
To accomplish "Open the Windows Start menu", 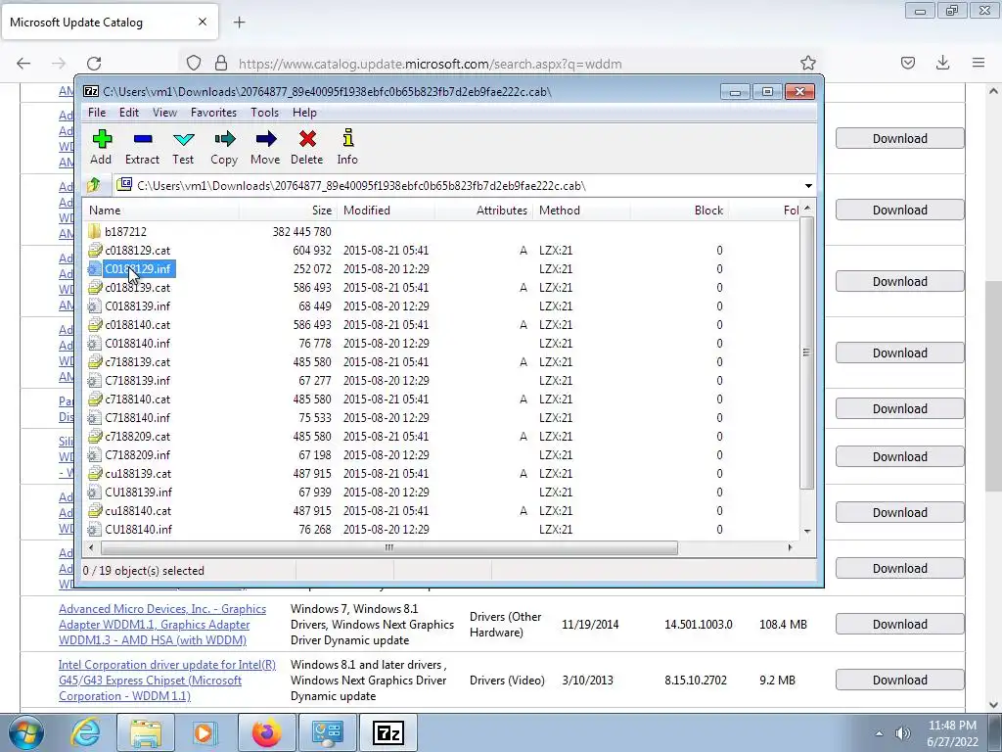I will click(25, 732).
